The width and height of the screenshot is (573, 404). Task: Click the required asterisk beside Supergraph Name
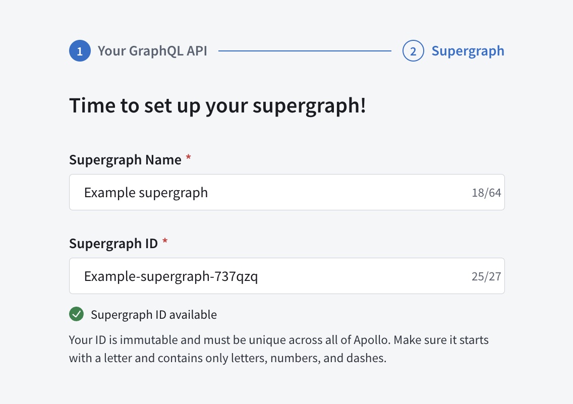pos(188,157)
